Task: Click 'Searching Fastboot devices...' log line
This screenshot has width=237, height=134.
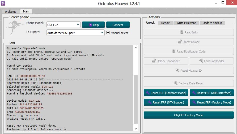Action: click(x=30, y=90)
